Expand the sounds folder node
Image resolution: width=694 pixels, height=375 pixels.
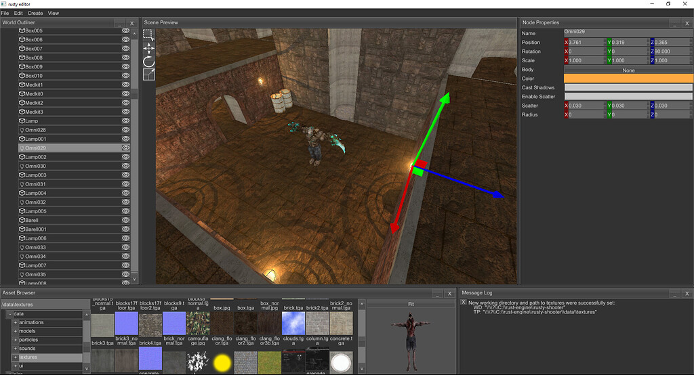15,349
